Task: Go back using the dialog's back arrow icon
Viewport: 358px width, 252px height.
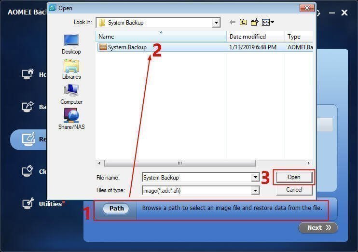Action: click(x=233, y=22)
